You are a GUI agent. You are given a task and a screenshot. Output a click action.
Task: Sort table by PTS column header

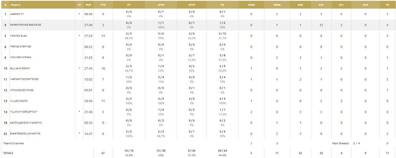[x=103, y=5]
